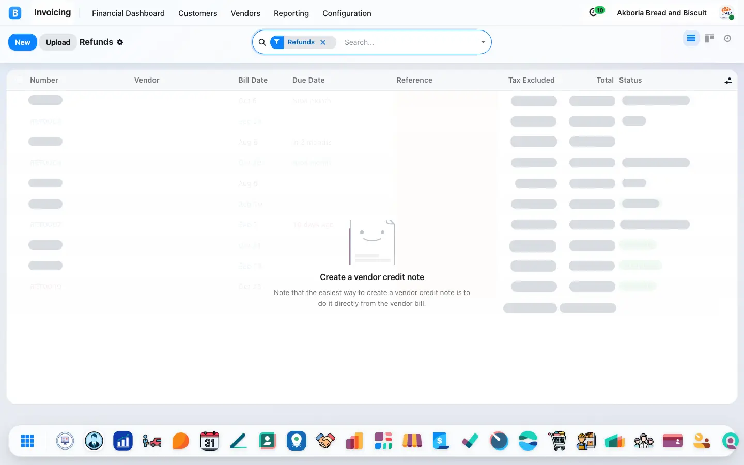Sort by Number column header

click(44, 80)
